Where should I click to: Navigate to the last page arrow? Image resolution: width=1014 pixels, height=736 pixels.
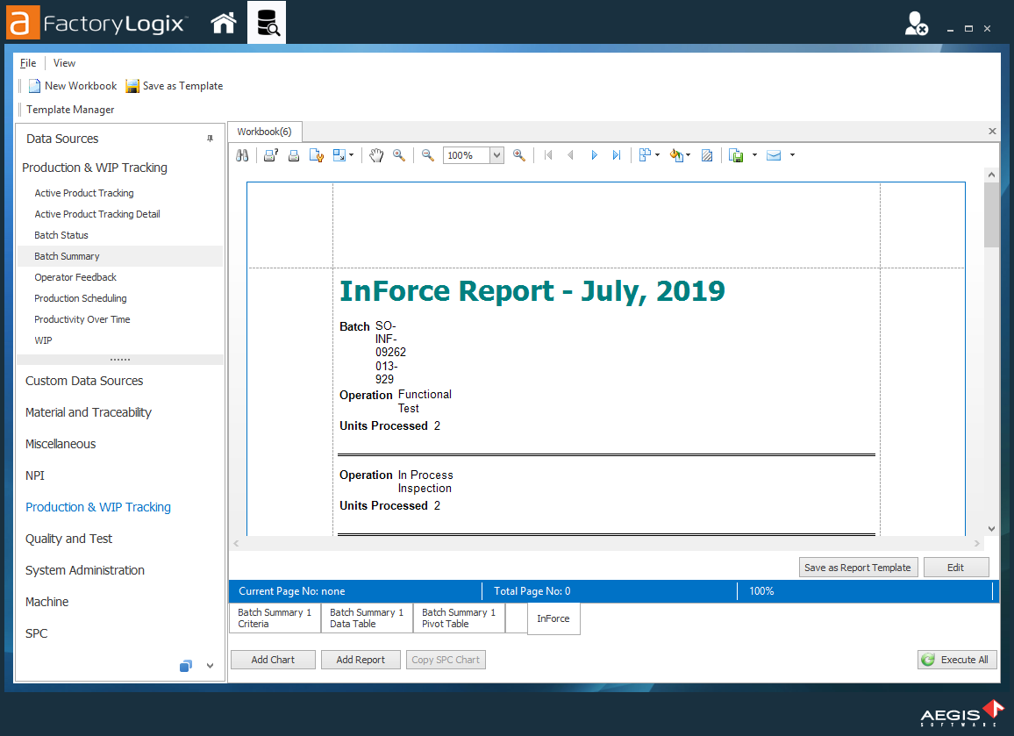pyautogui.click(x=617, y=155)
